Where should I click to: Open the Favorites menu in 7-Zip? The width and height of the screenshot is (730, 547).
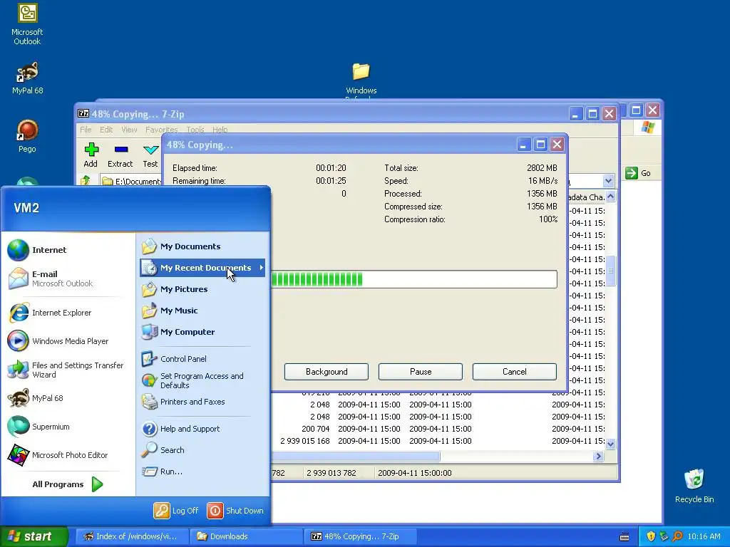[161, 130]
